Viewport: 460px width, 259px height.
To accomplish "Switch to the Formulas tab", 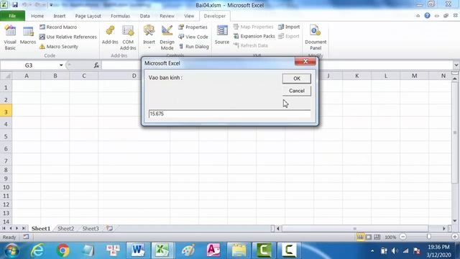I will tap(120, 16).
